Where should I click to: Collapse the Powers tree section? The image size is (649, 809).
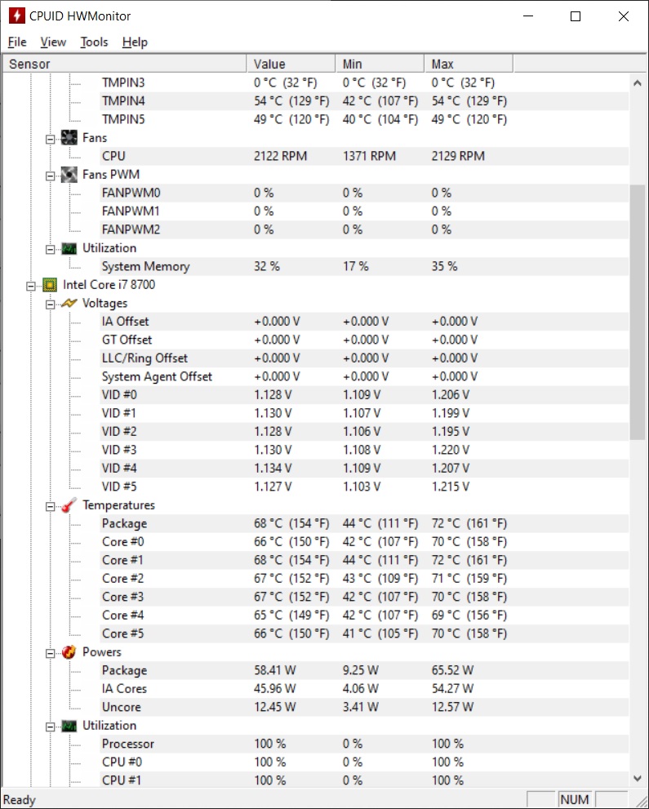tap(51, 653)
